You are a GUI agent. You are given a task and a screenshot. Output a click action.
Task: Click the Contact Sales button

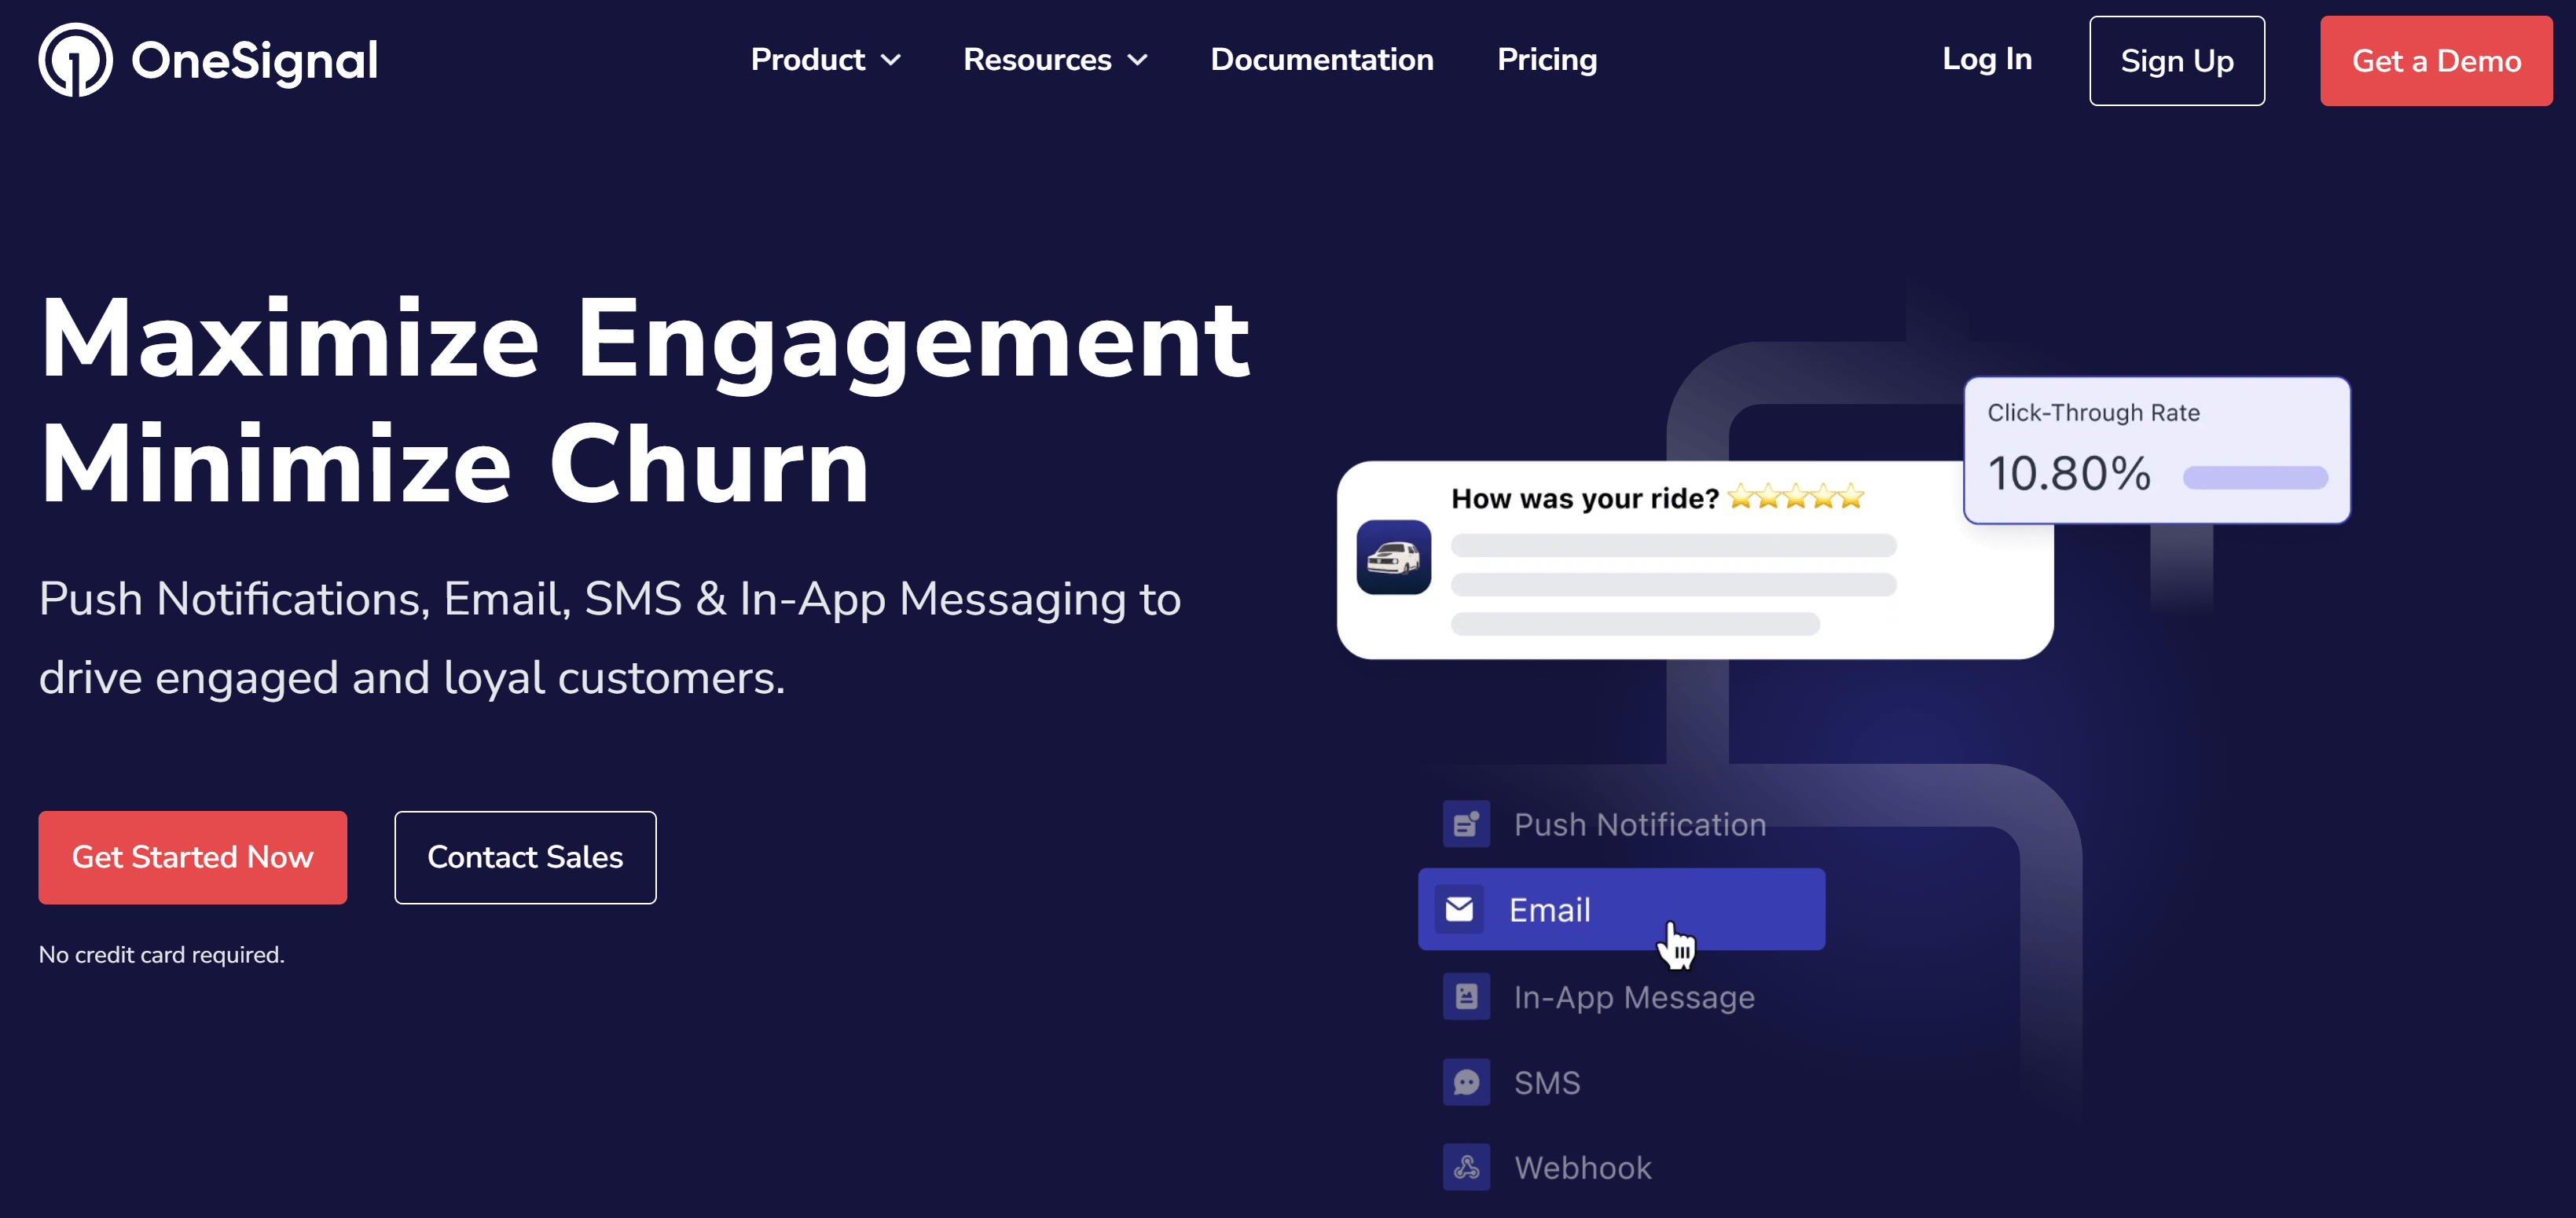(525, 857)
